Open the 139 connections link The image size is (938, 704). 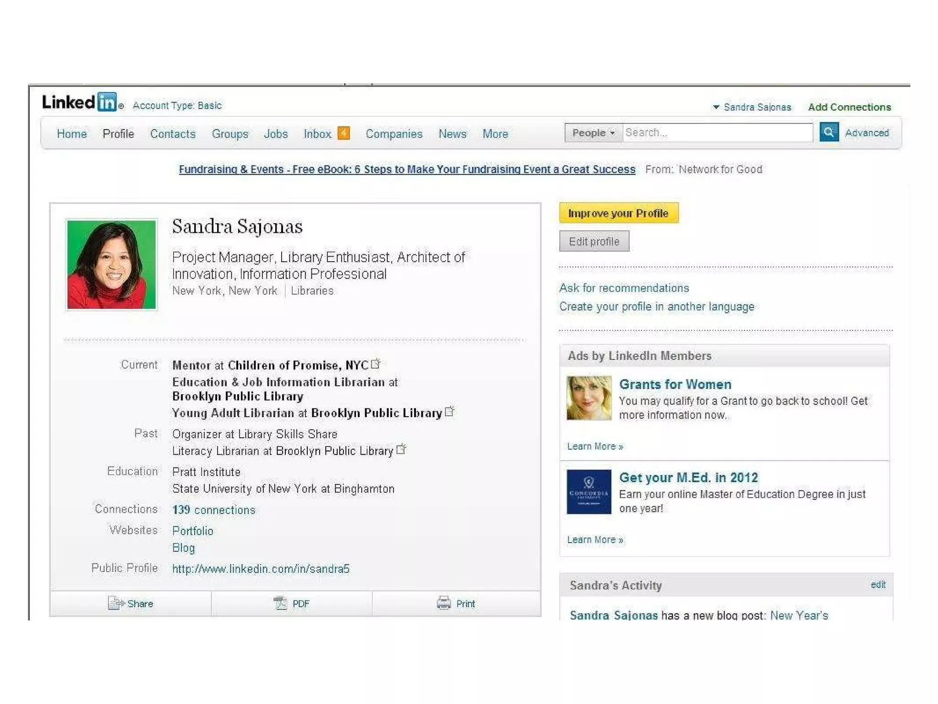pos(214,510)
